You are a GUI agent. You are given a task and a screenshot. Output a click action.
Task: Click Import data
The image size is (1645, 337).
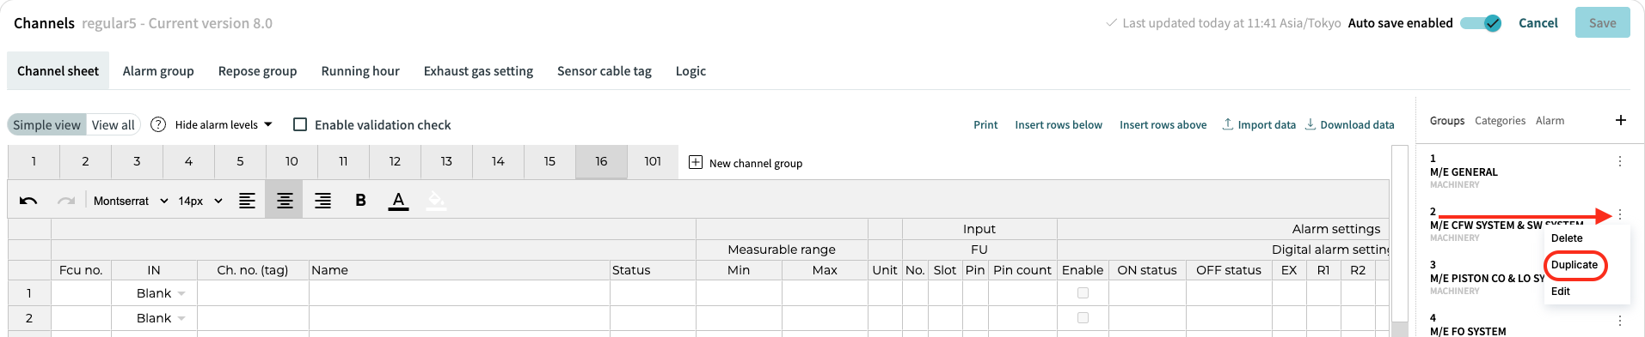coord(1259,125)
